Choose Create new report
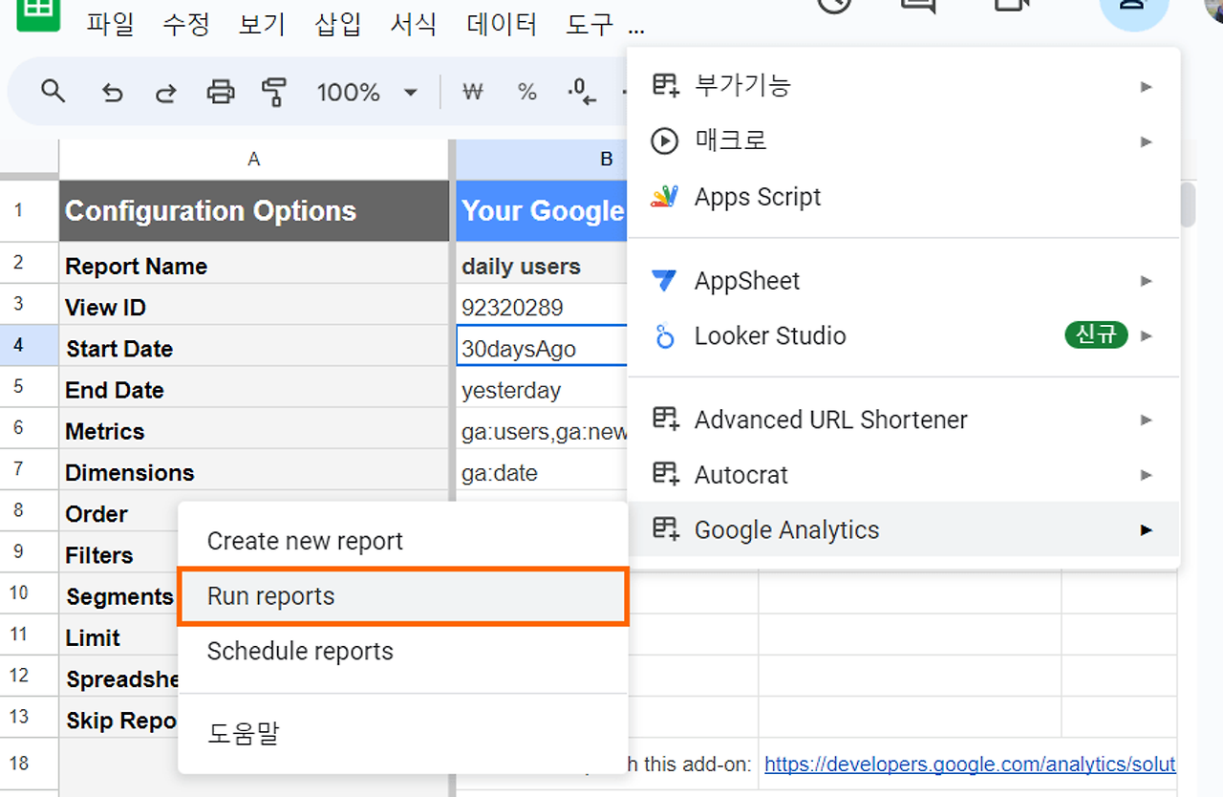1223x797 pixels. pyautogui.click(x=403, y=541)
